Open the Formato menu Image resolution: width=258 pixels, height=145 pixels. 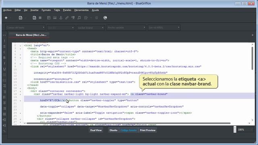(46, 10)
